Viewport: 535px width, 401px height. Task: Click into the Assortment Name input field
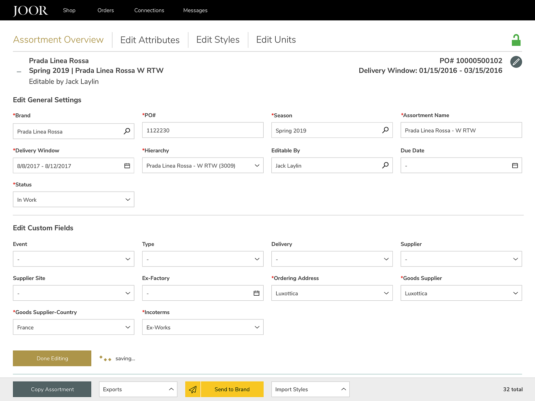[461, 130]
